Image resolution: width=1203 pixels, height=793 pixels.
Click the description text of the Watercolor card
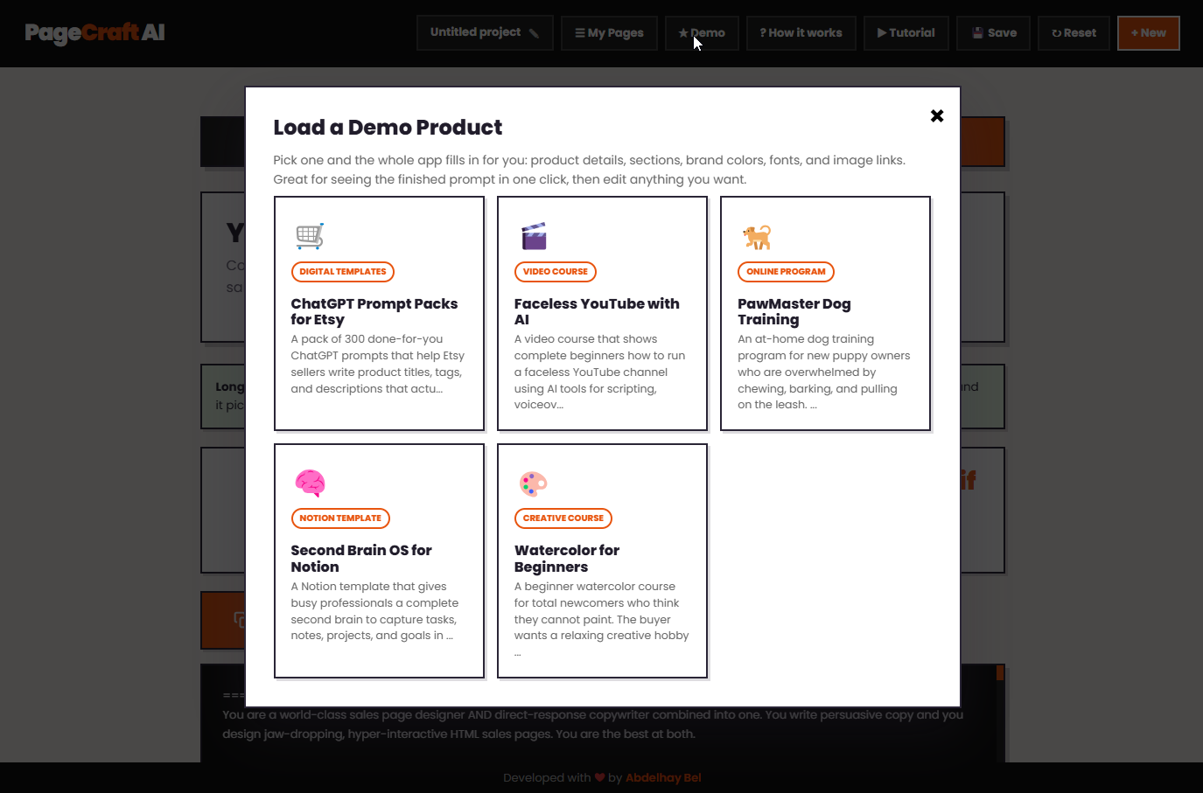tap(602, 619)
